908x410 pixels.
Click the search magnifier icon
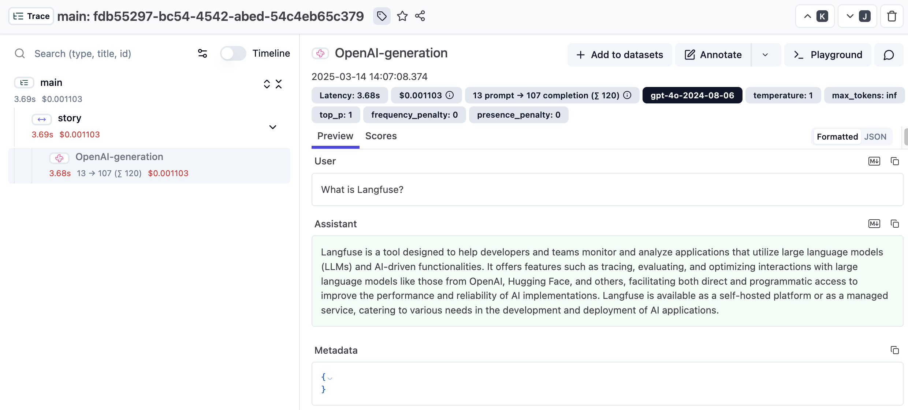(x=20, y=54)
